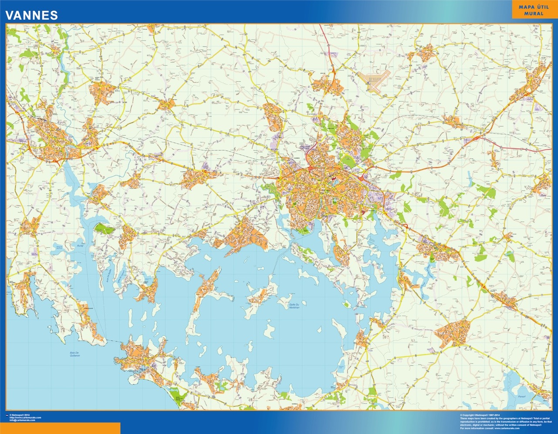This screenshot has width=558, height=434.
Task: Click the MAPA ÚTIL MURAL orange badge
Action: click(534, 10)
